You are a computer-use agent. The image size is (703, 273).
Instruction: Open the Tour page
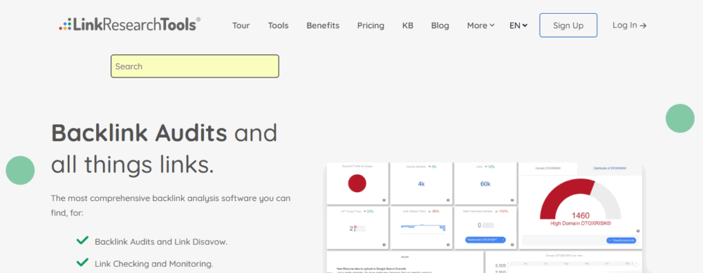click(x=241, y=25)
